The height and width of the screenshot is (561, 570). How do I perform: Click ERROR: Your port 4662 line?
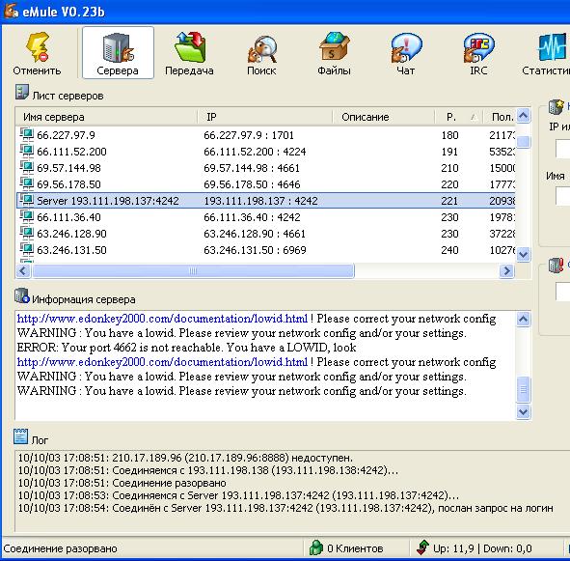point(186,348)
